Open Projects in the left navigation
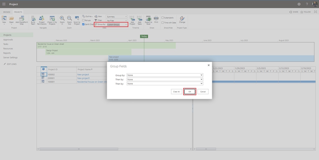Screen dimensions: 319x160 (x=7, y=35)
